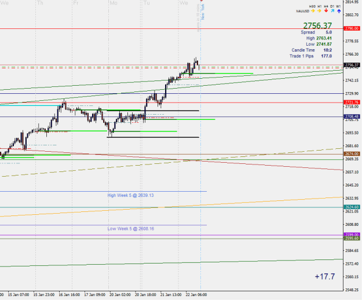Click the 2572.40 price axis value
Viewport: 362px width, 300px height.
pyautogui.click(x=352, y=264)
